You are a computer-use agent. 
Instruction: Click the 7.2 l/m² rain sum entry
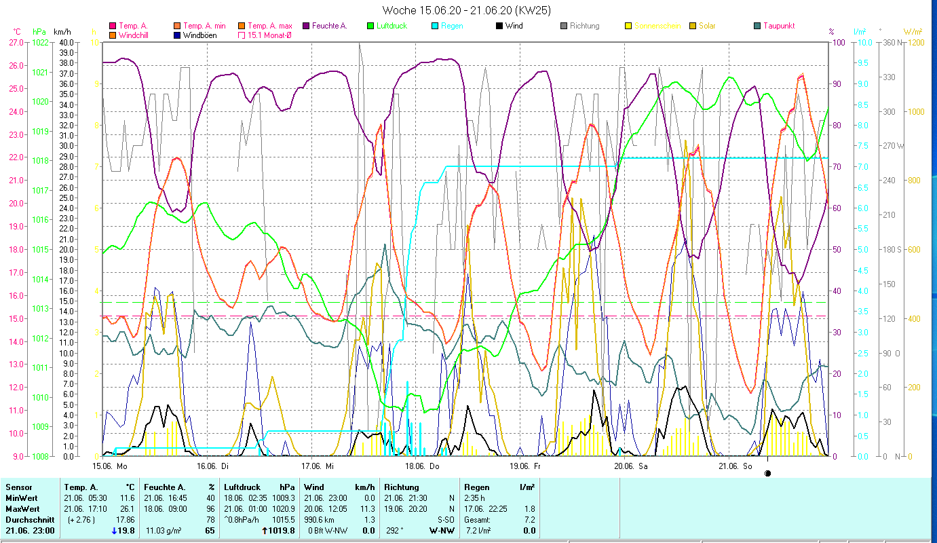pyautogui.click(x=479, y=531)
